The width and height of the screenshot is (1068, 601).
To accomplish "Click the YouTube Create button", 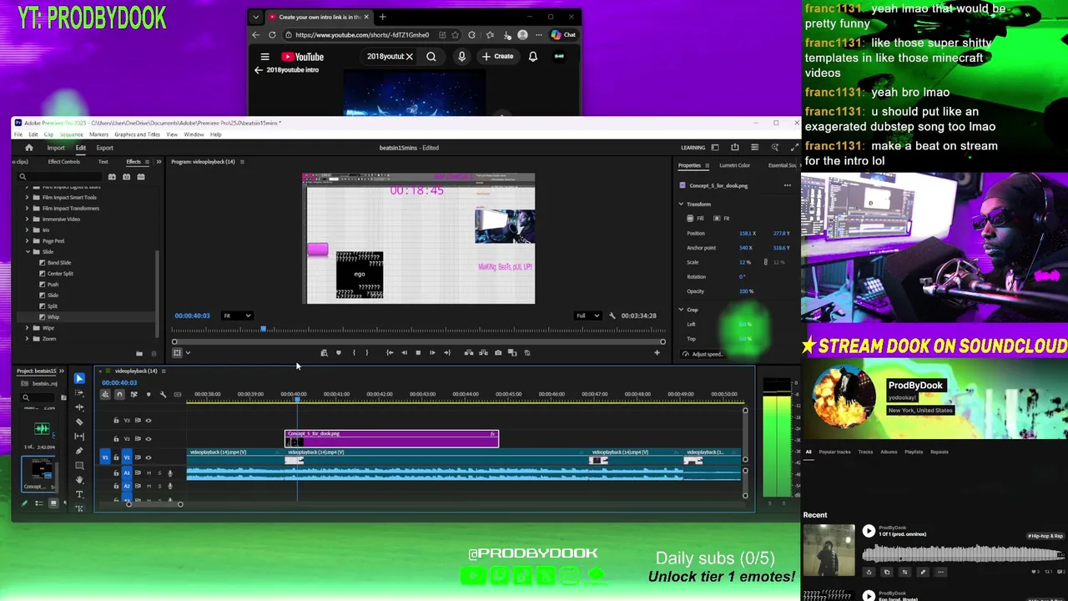I will tap(498, 57).
